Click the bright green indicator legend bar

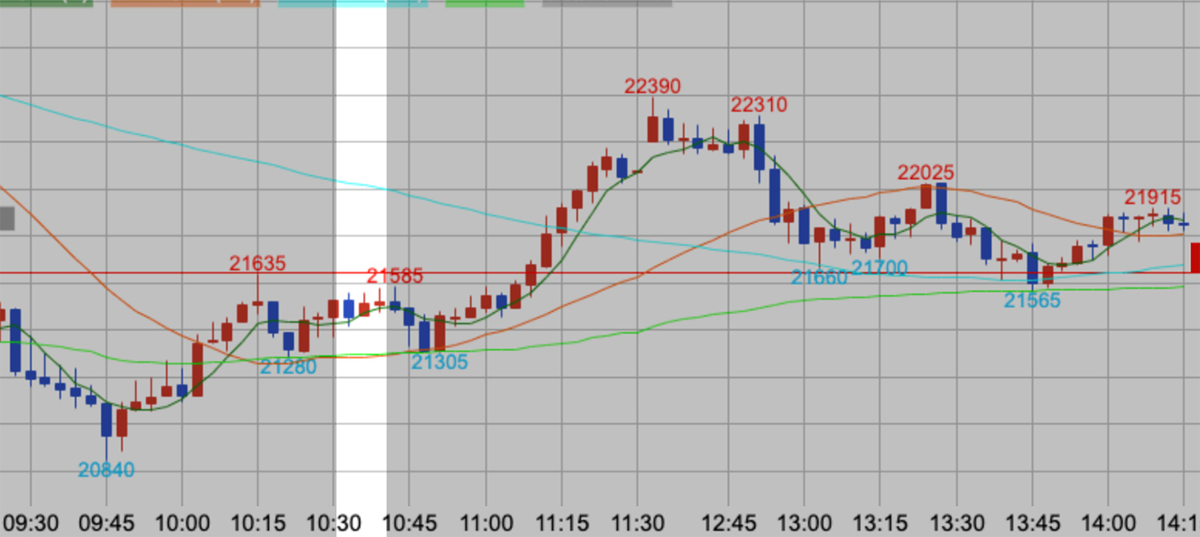pos(485,3)
